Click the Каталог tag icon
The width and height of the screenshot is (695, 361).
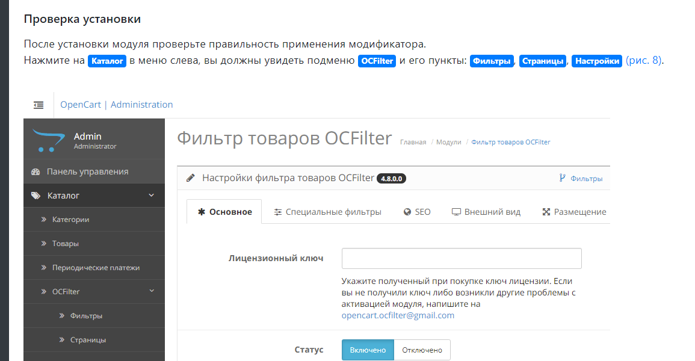36,196
